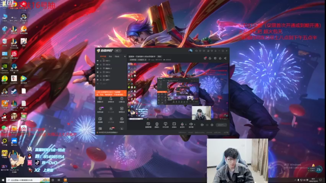Click the taskbar search box

28,180
